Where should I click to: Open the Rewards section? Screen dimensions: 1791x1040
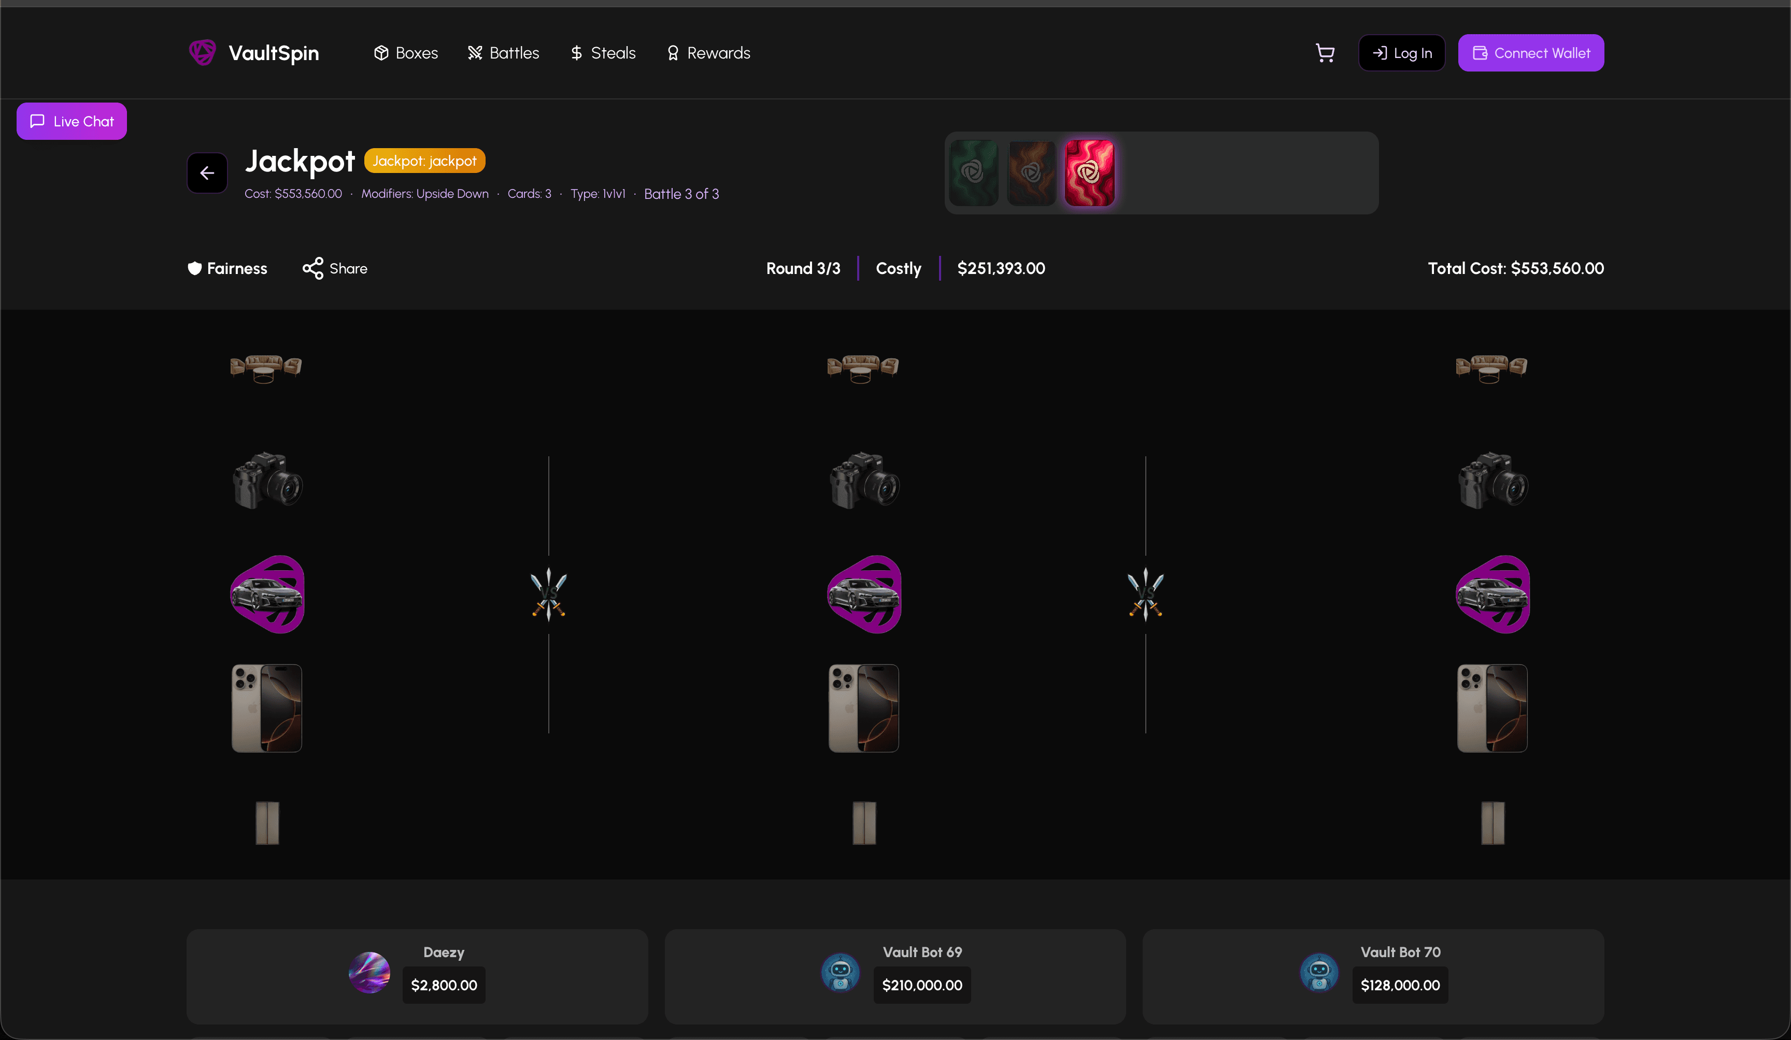708,53
